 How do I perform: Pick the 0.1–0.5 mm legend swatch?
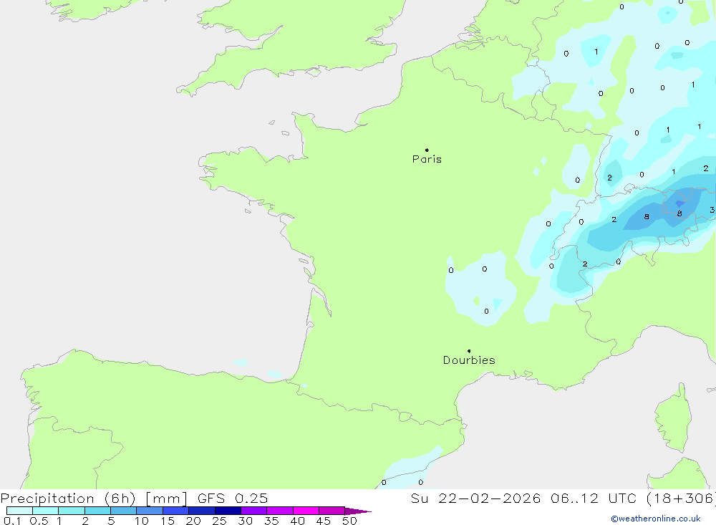(x=19, y=511)
